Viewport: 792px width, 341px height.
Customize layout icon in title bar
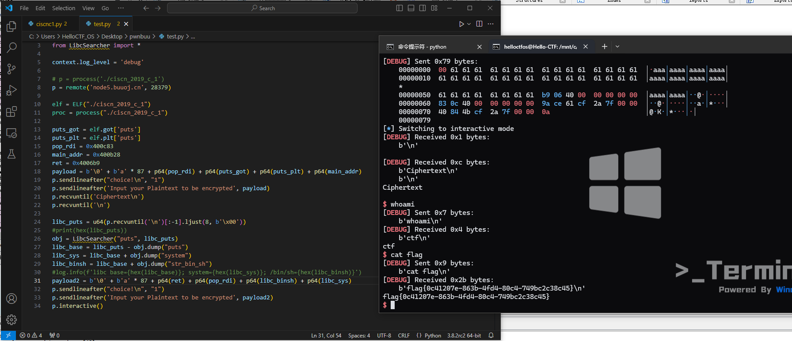pos(434,8)
